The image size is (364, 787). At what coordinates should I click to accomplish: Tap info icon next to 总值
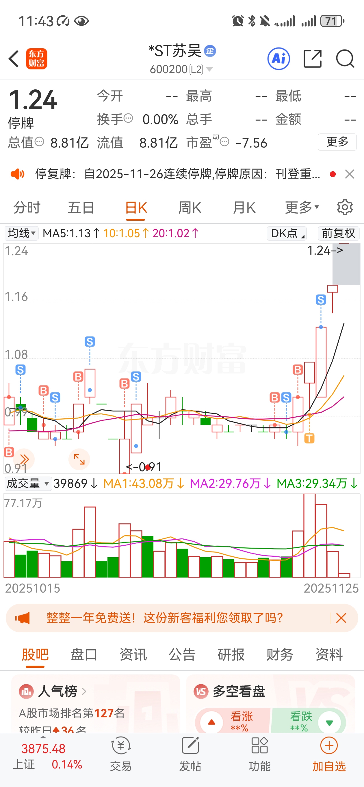pyautogui.click(x=39, y=142)
